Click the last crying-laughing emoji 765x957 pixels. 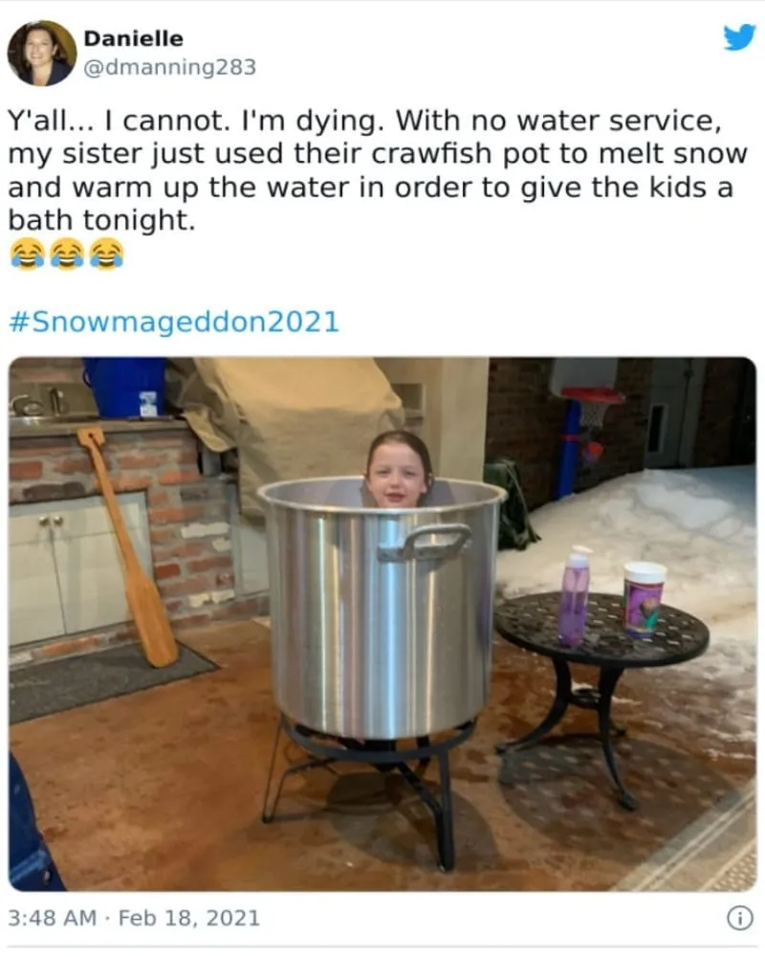[x=107, y=254]
